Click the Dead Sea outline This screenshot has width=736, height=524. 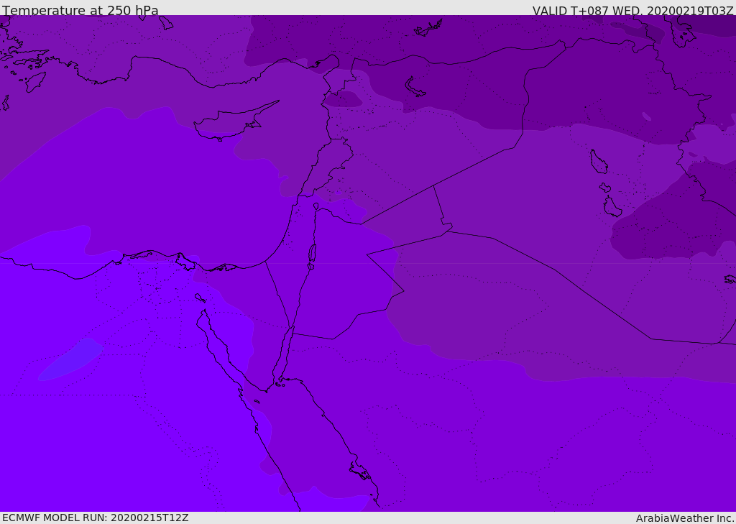(x=312, y=254)
